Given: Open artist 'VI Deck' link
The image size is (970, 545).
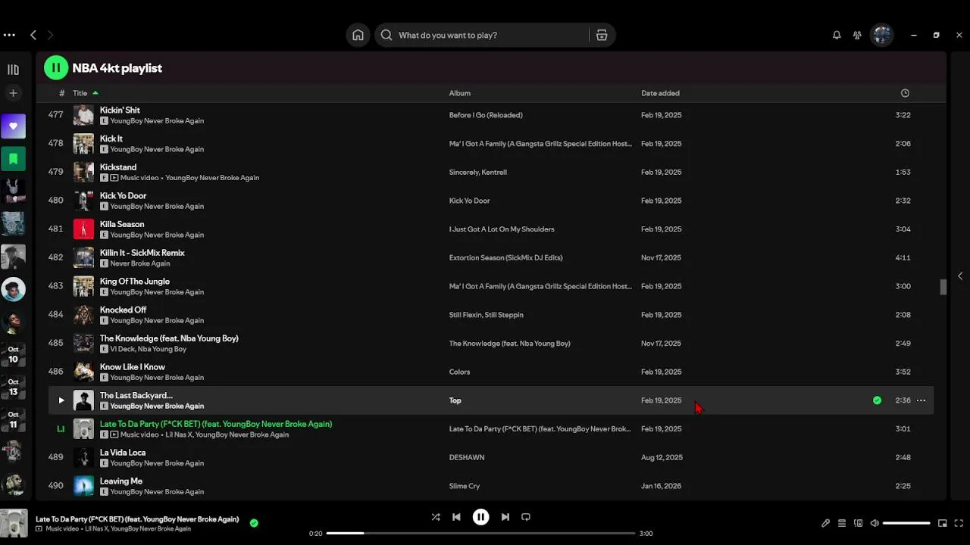Looking at the screenshot, I should point(122,349).
